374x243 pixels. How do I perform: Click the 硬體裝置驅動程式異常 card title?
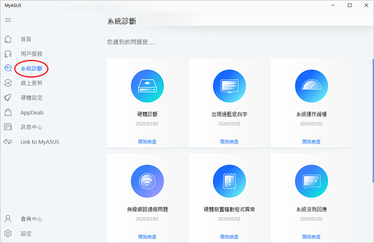click(229, 209)
